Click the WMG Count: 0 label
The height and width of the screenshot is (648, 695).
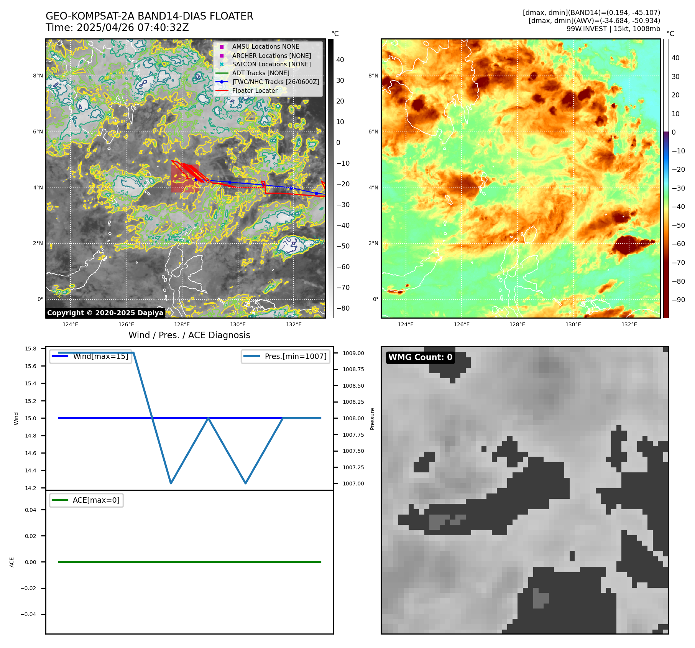coord(421,357)
